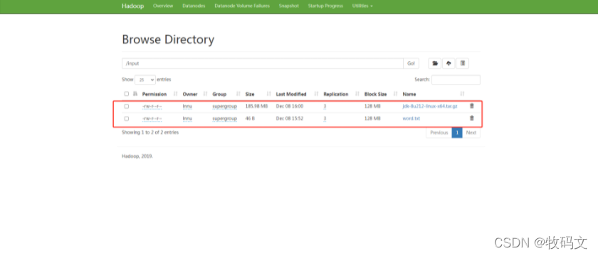Sort by Replication column header

coord(336,94)
